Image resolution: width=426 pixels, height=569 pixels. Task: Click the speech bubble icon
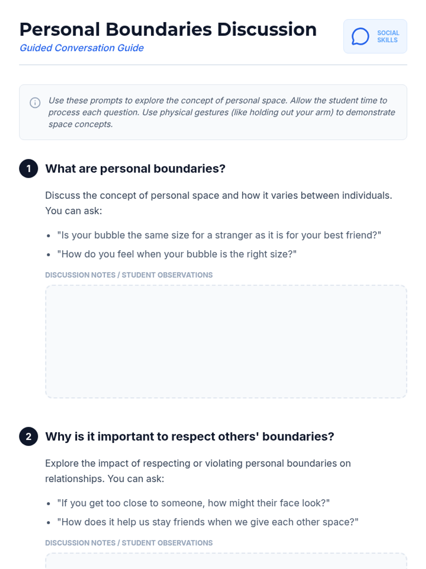360,36
